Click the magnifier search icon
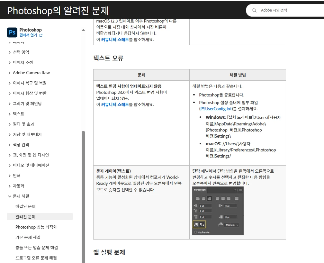The width and height of the screenshot is (324, 263). 254,10
